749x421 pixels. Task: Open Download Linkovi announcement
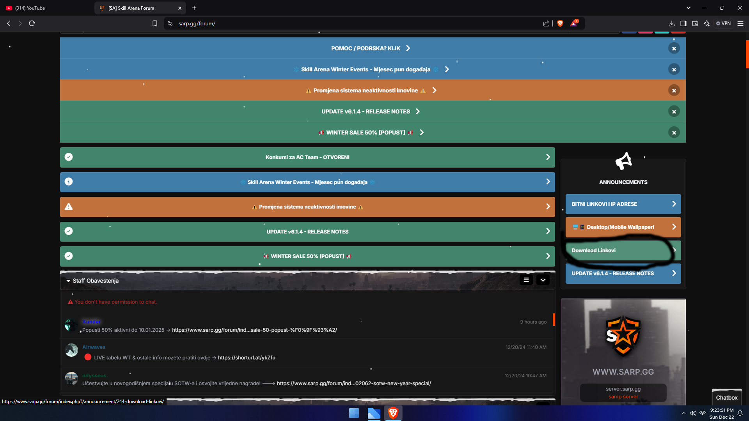point(623,250)
